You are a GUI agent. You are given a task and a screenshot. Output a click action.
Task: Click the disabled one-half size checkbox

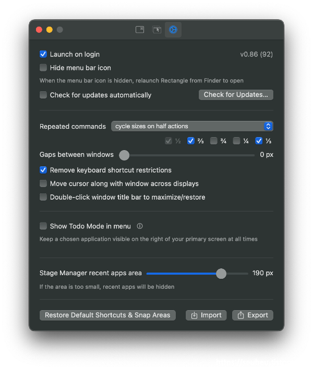(168, 141)
